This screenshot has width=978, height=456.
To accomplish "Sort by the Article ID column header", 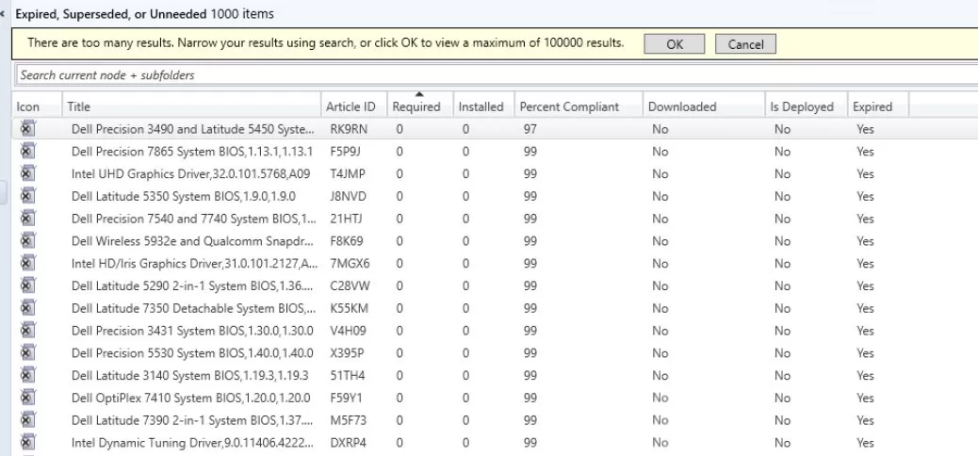I will (353, 106).
